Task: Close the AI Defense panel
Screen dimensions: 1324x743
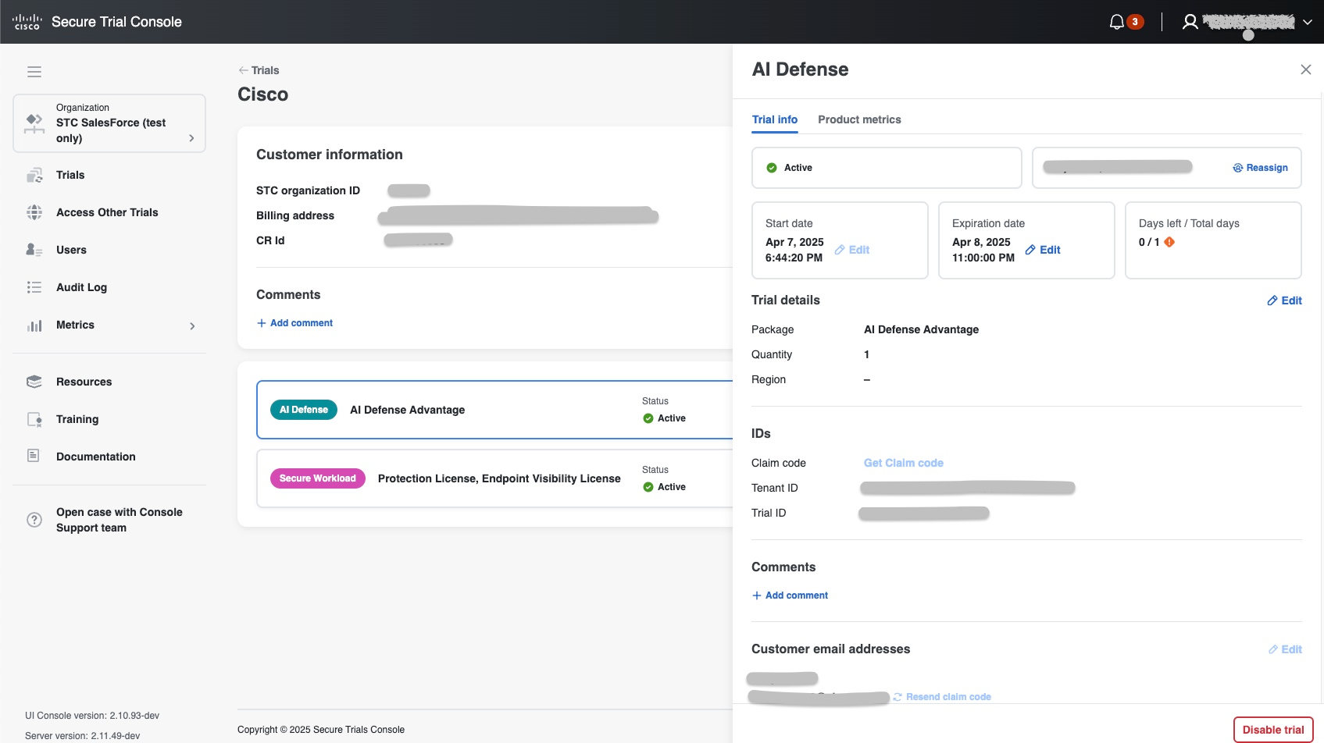Action: click(1305, 69)
